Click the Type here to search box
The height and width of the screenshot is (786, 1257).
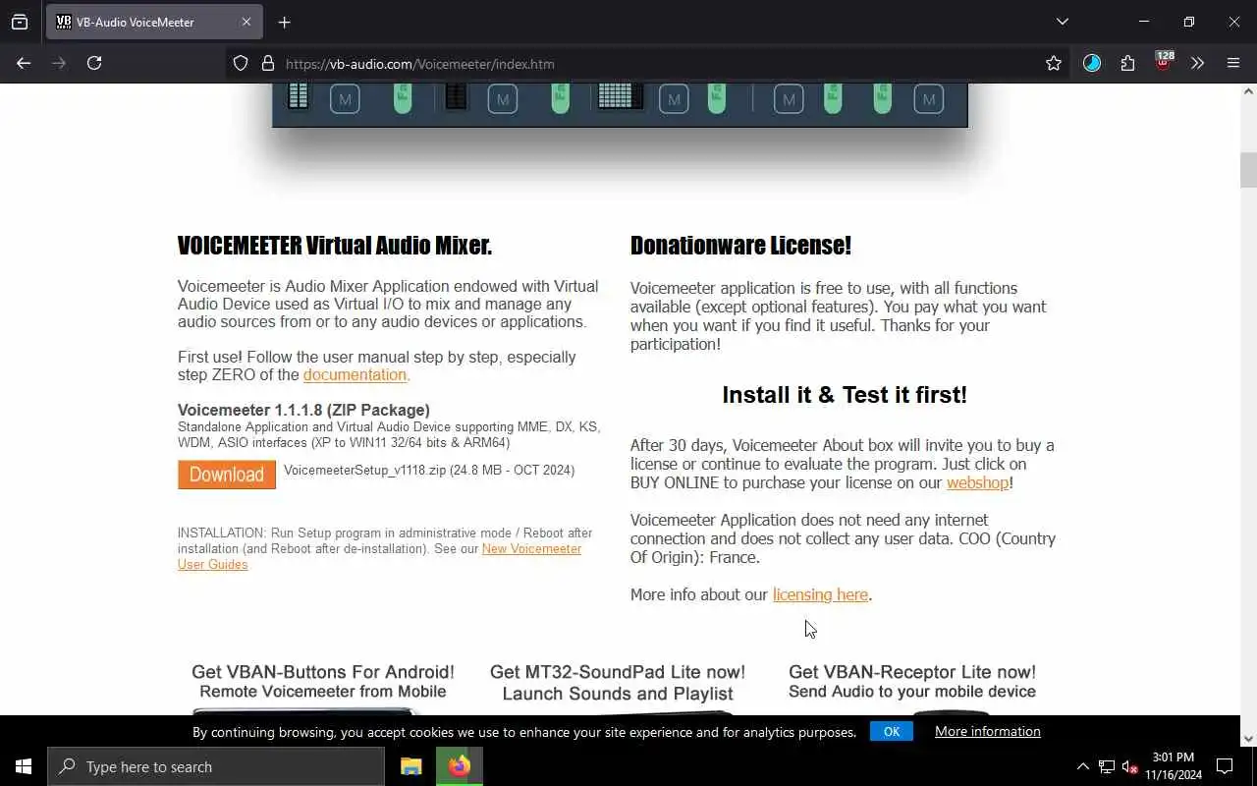point(216,766)
